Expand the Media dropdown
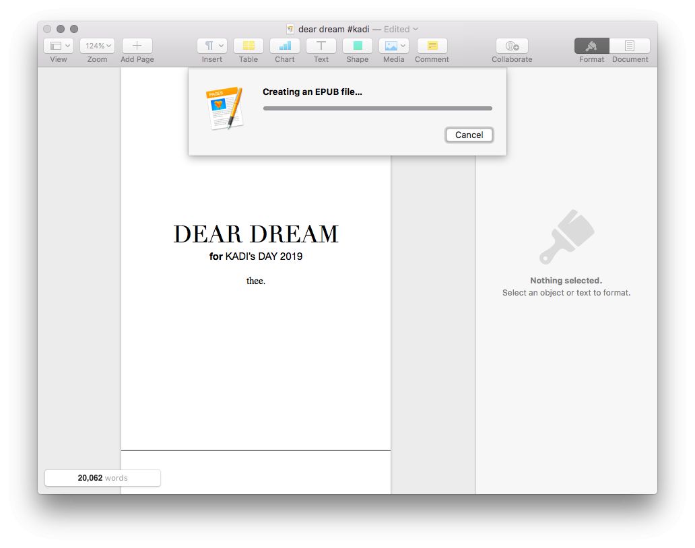 point(394,46)
